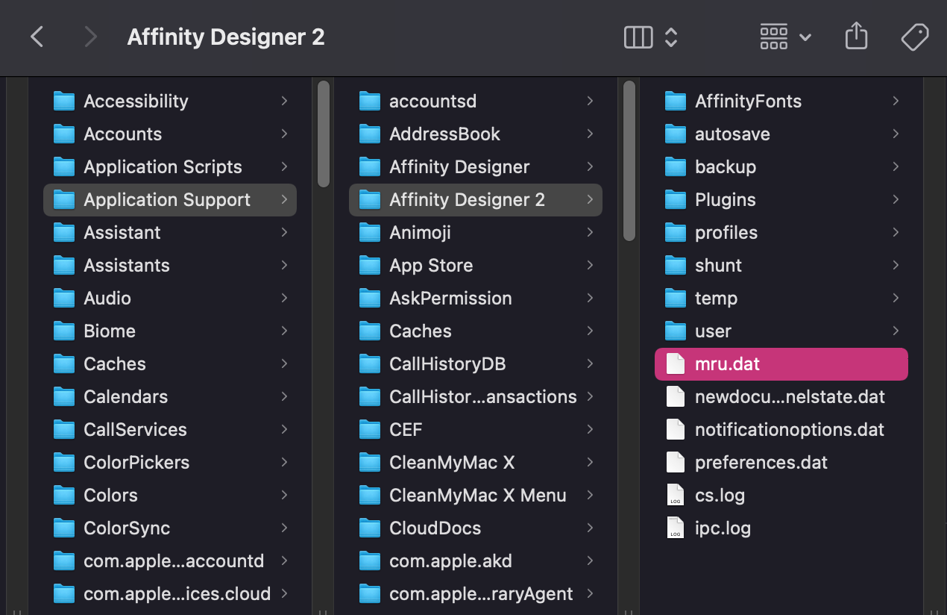Expand the Calendars folder chevron
The image size is (947, 615).
pyautogui.click(x=284, y=396)
